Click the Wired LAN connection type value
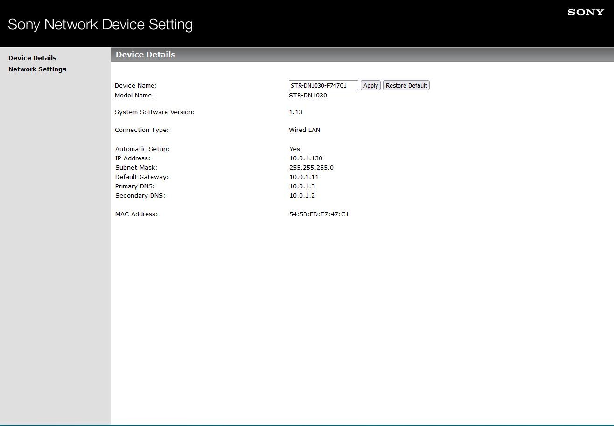 pyautogui.click(x=304, y=130)
